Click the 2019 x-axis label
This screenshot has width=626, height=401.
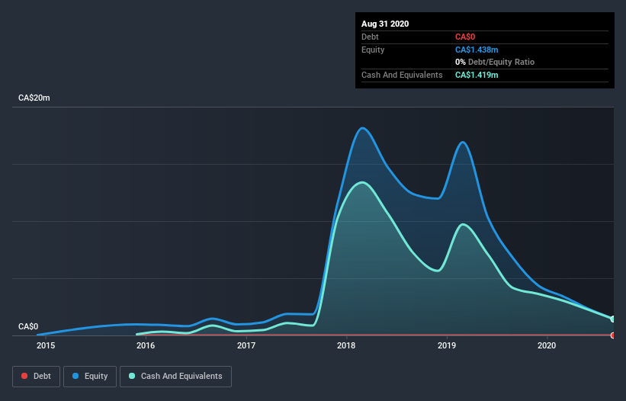tap(447, 345)
